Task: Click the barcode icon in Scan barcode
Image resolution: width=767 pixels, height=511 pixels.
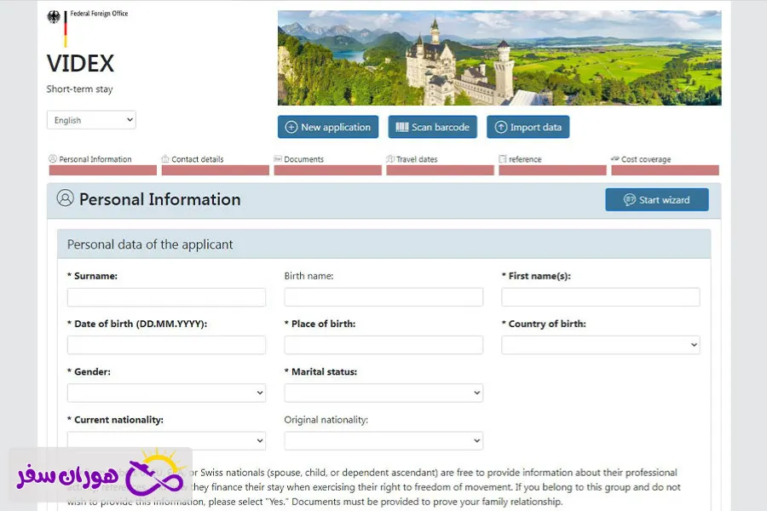Action: pos(401,127)
